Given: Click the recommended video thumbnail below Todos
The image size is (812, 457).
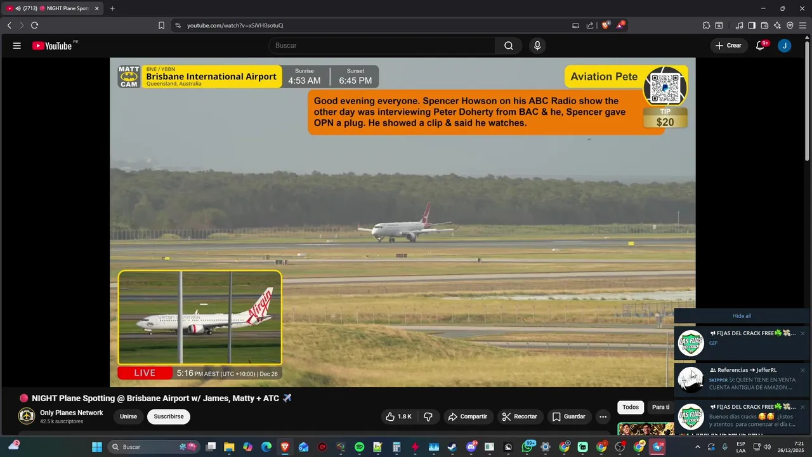Looking at the screenshot, I should [x=646, y=428].
